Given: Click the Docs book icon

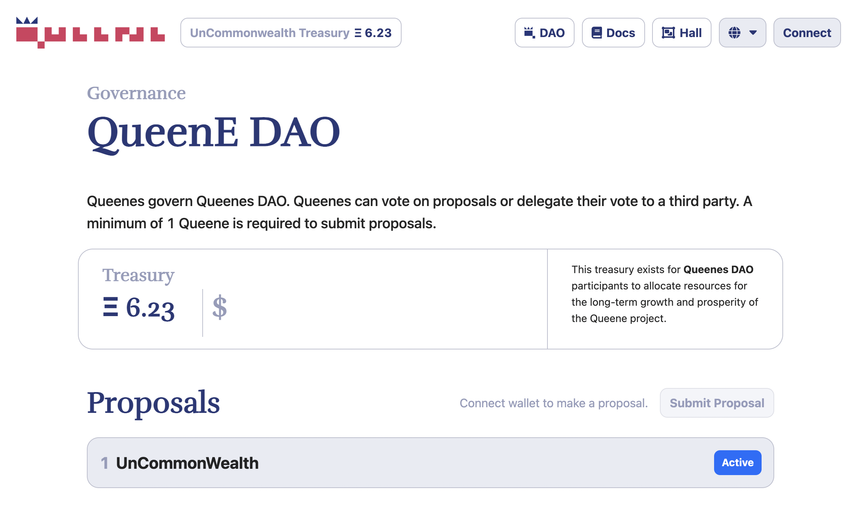Looking at the screenshot, I should click(x=597, y=33).
